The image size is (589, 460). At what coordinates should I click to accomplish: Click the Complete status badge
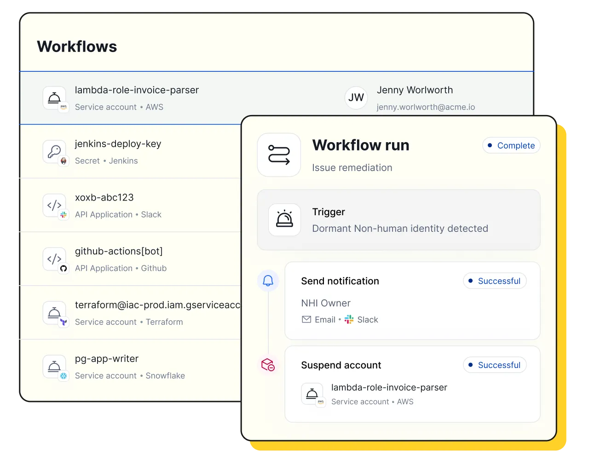click(511, 145)
